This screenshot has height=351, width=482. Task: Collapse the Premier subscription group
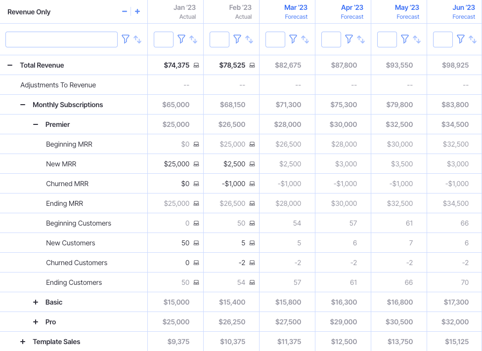coord(35,124)
